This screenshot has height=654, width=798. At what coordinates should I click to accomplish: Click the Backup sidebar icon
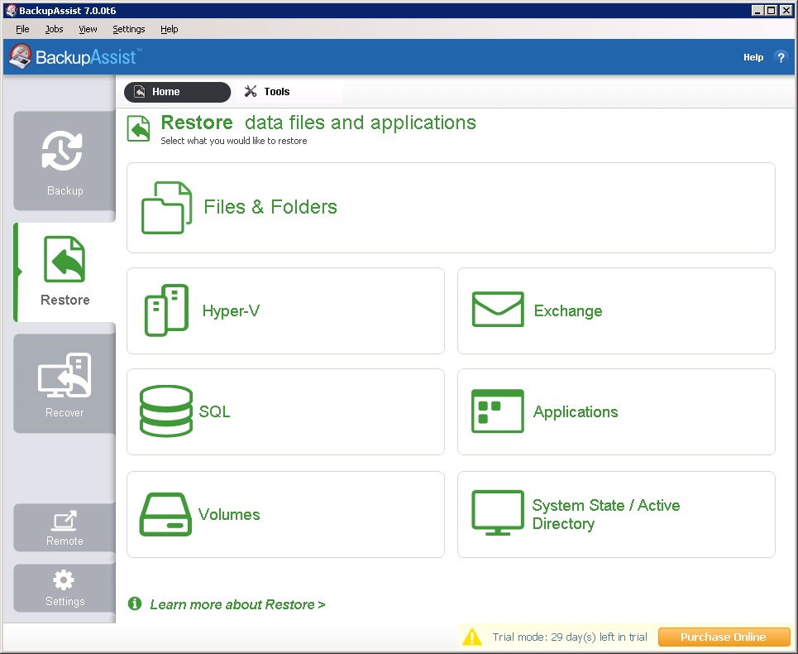pyautogui.click(x=64, y=152)
